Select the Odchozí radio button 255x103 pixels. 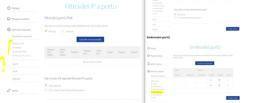coord(63,31)
